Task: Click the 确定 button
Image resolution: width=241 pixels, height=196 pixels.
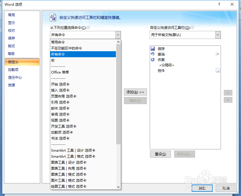Action: point(202,188)
